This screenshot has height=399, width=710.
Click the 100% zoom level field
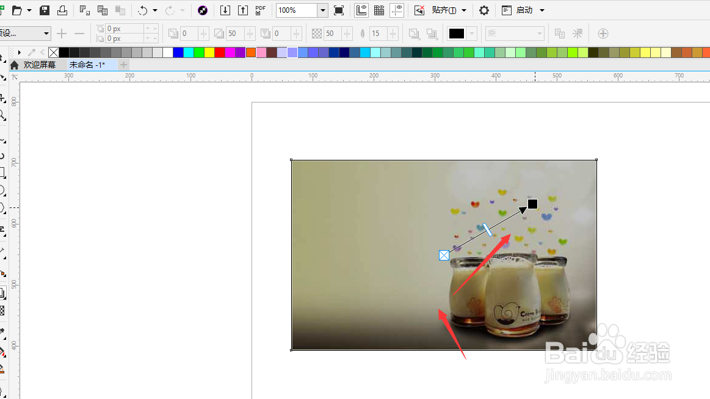(297, 10)
